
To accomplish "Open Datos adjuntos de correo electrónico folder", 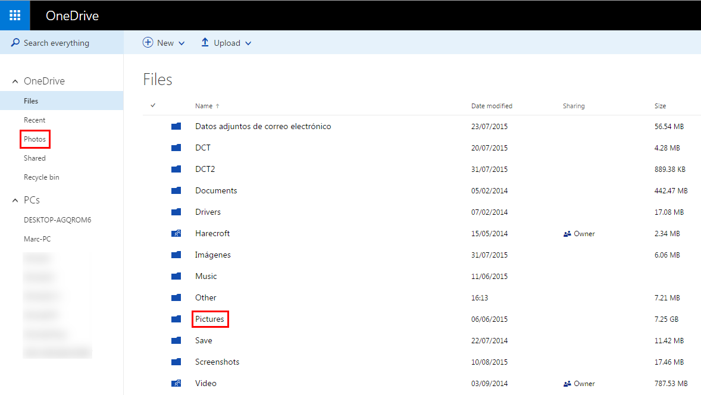I will tap(263, 126).
